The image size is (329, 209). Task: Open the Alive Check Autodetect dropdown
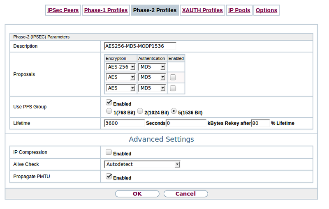point(142,164)
